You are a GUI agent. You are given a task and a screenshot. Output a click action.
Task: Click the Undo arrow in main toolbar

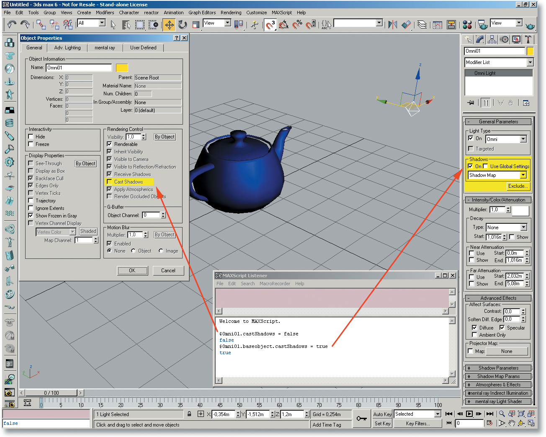click(11, 25)
